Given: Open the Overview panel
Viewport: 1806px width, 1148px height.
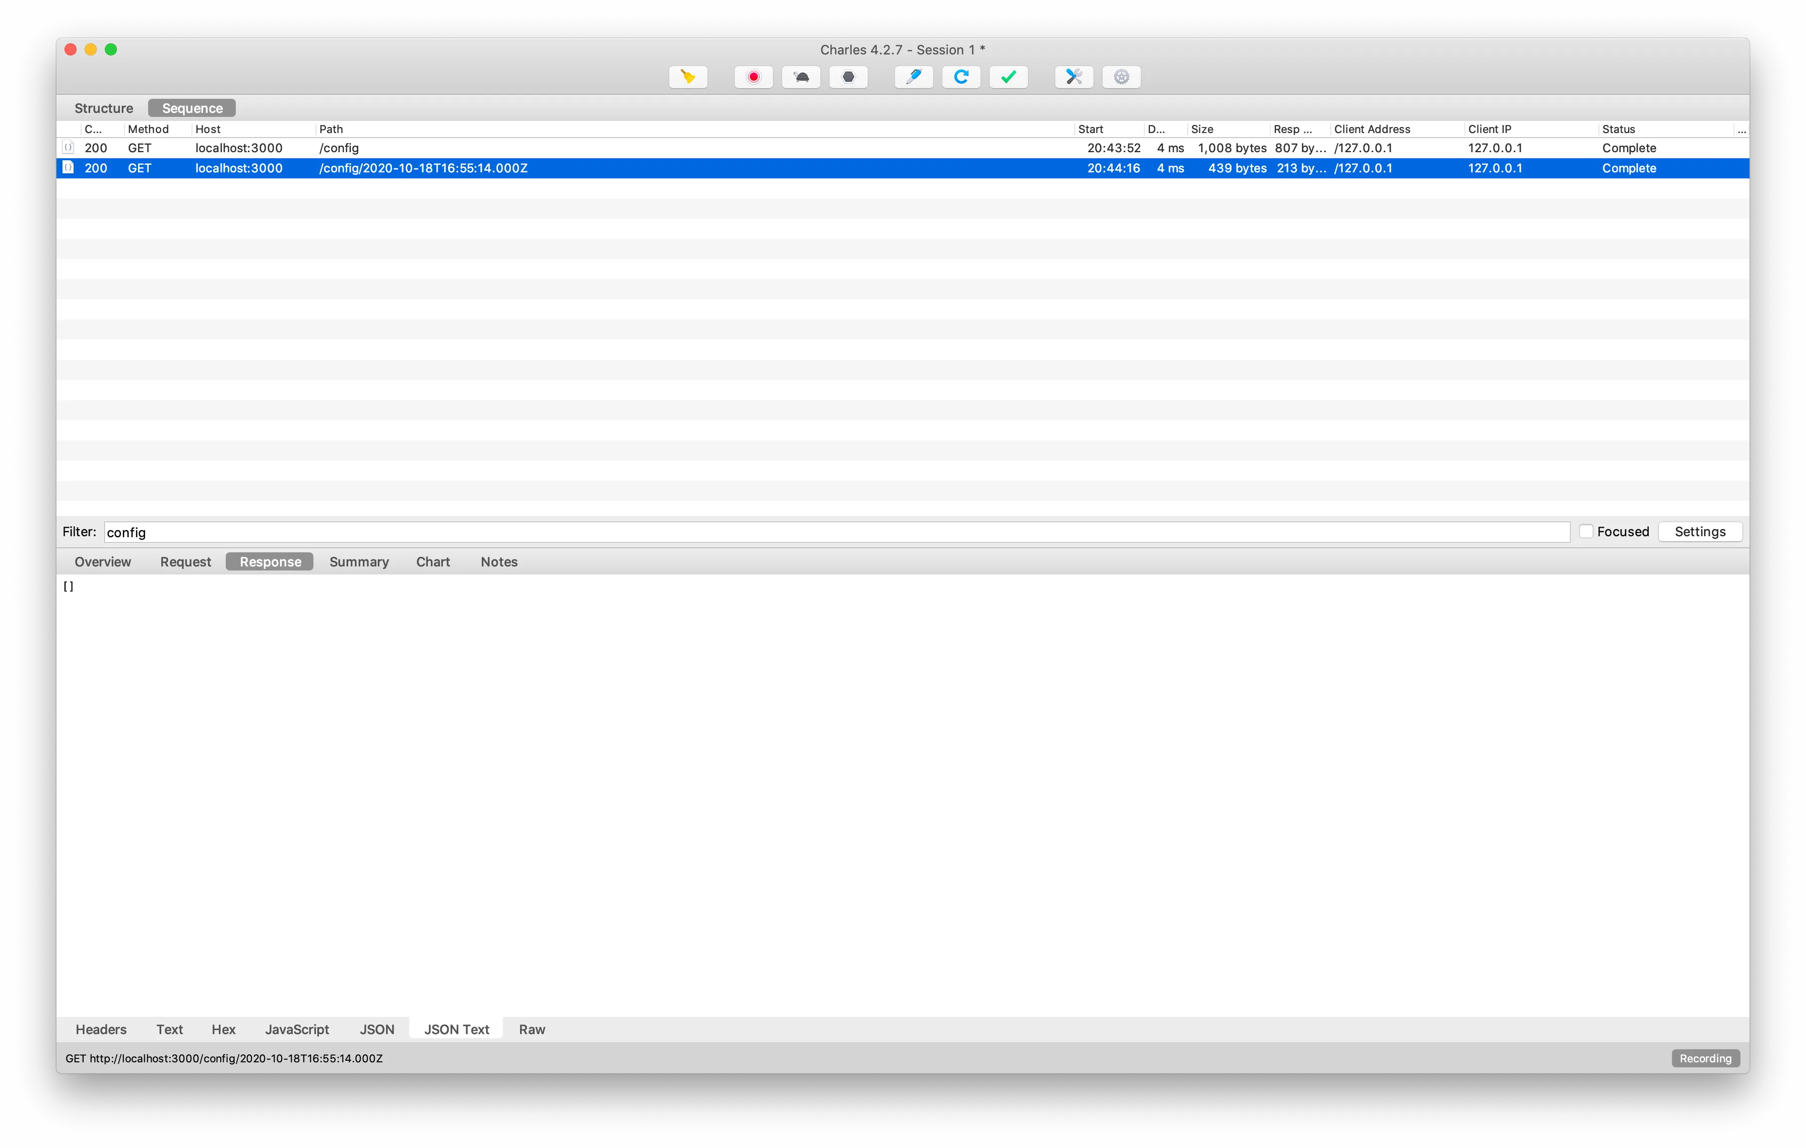Looking at the screenshot, I should pos(103,561).
